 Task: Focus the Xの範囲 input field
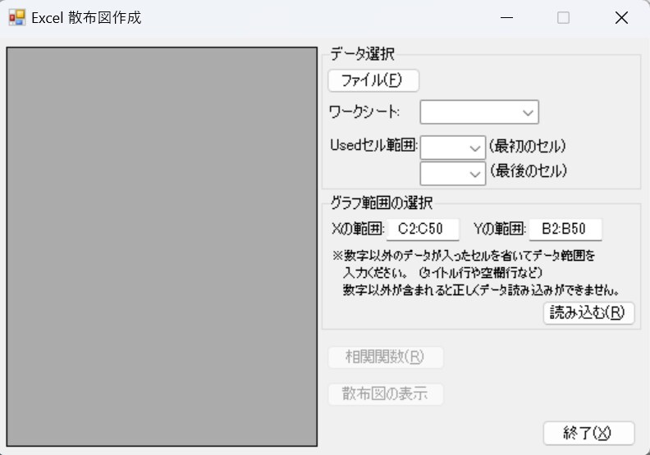[423, 229]
